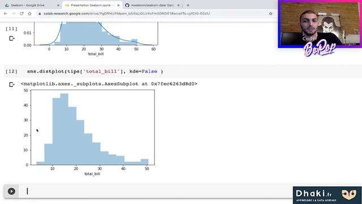Select the Presentation Seaborn.ipynb tab
362x204 pixels.
click(x=92, y=5)
